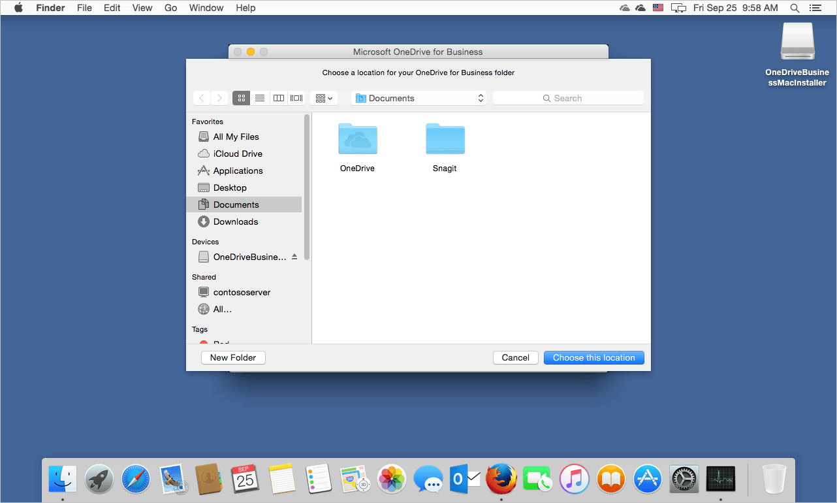The height and width of the screenshot is (503, 837).
Task: Open Applications in sidebar
Action: [x=244, y=170]
